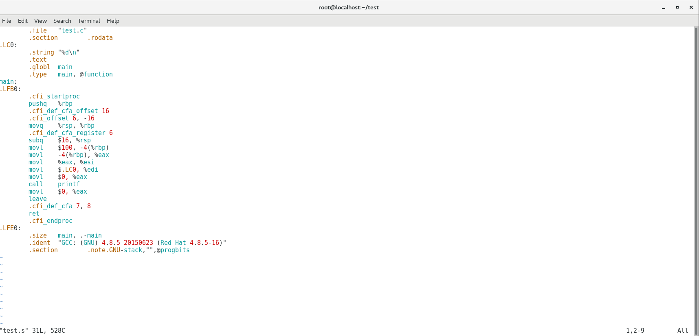
Task: Click the $.LC0, %edi operands
Action: (x=78, y=170)
